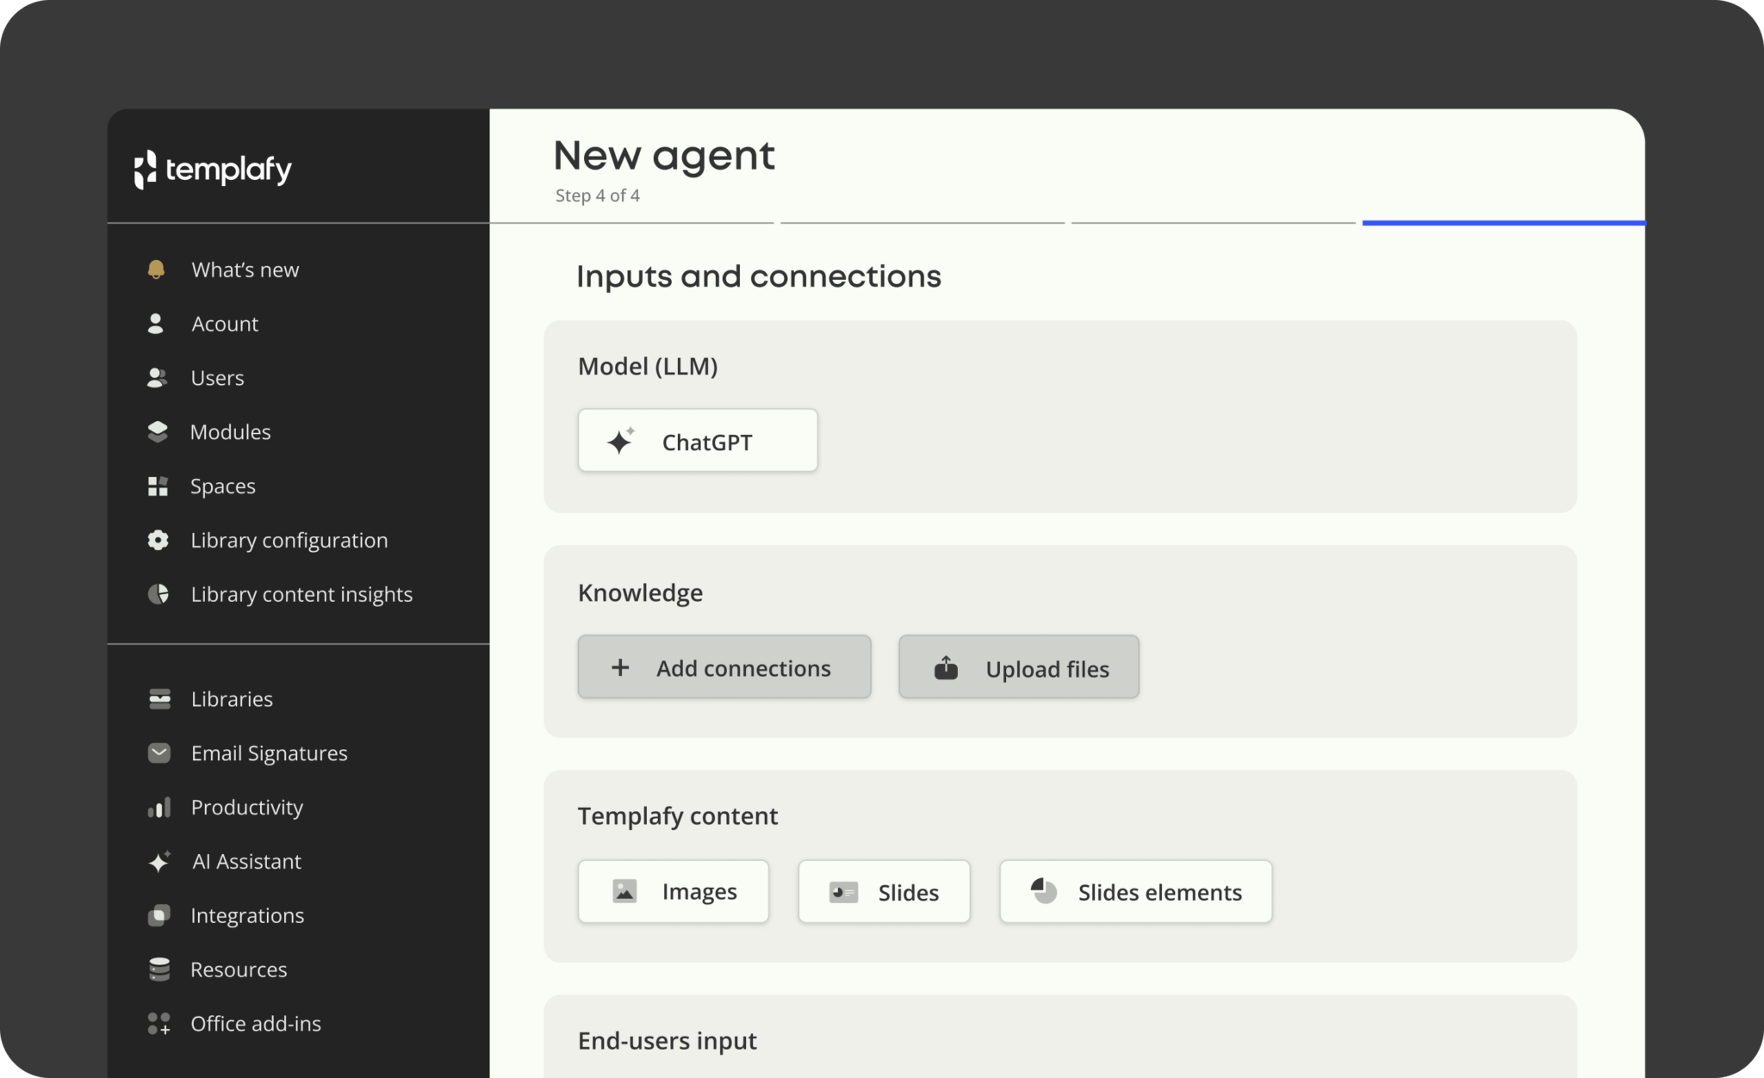
Task: Click Add connections under Knowledge
Action: coord(724,667)
